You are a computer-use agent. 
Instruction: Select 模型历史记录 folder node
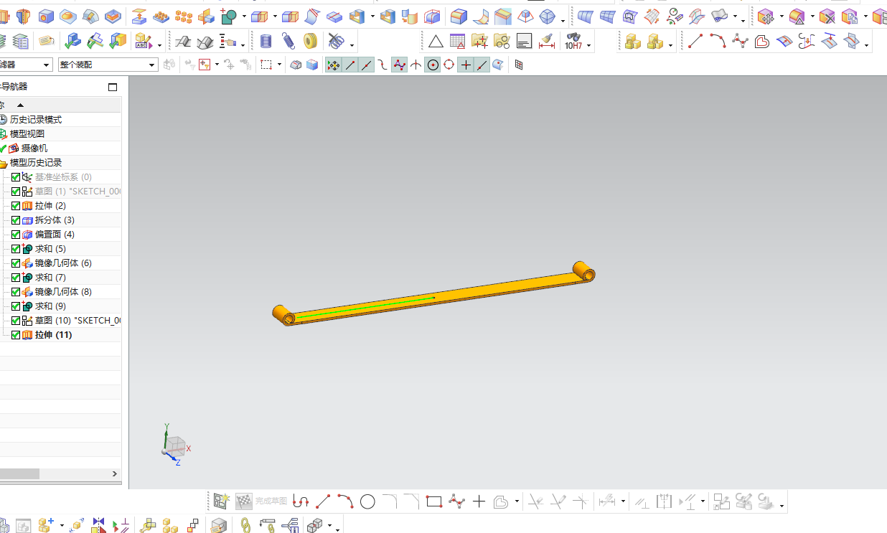(x=36, y=163)
